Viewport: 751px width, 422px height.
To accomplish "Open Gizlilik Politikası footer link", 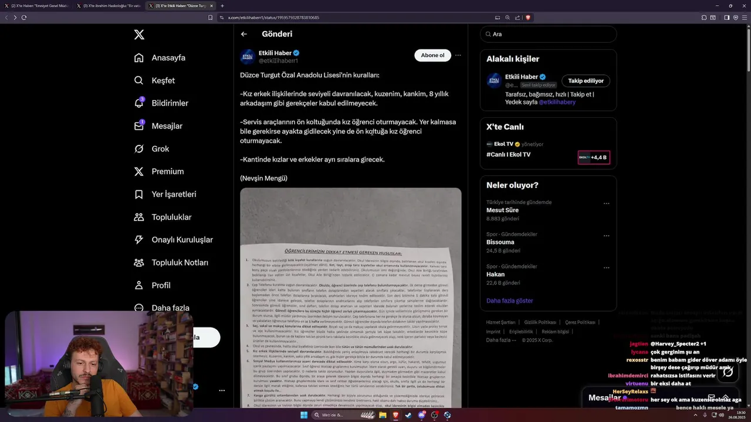I will pos(540,322).
